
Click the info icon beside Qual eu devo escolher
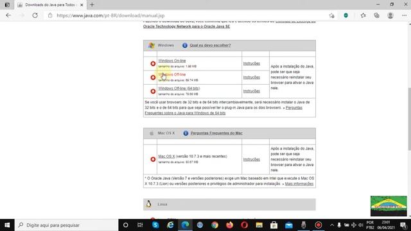[x=185, y=46]
